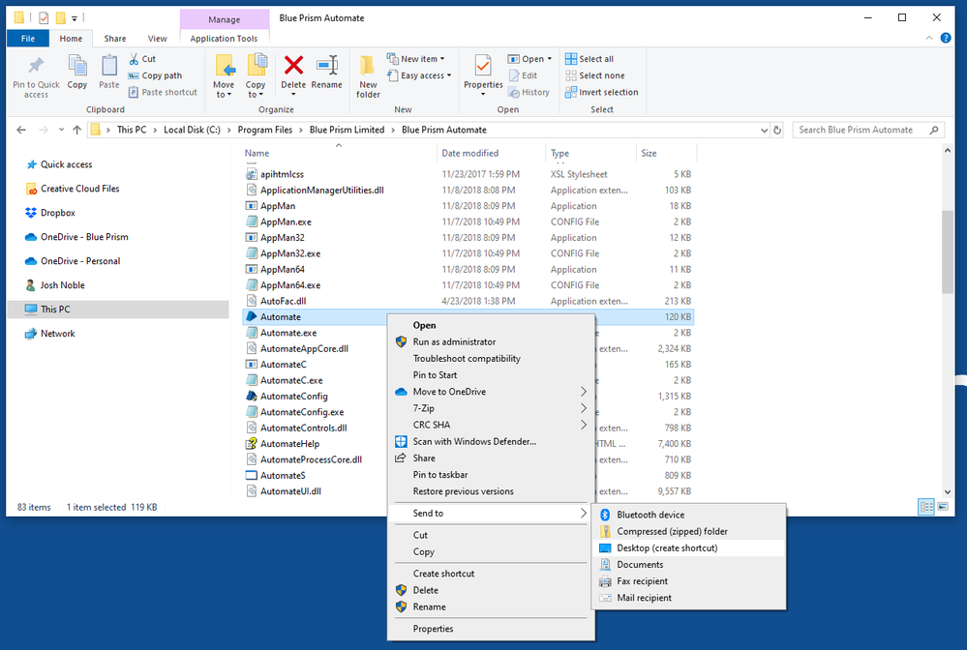
Task: Open the ribbon Open dropdown
Action: pyautogui.click(x=529, y=59)
